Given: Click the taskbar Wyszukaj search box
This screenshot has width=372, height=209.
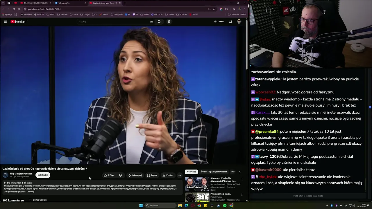Looking at the screenshot, I should (x=161, y=206).
